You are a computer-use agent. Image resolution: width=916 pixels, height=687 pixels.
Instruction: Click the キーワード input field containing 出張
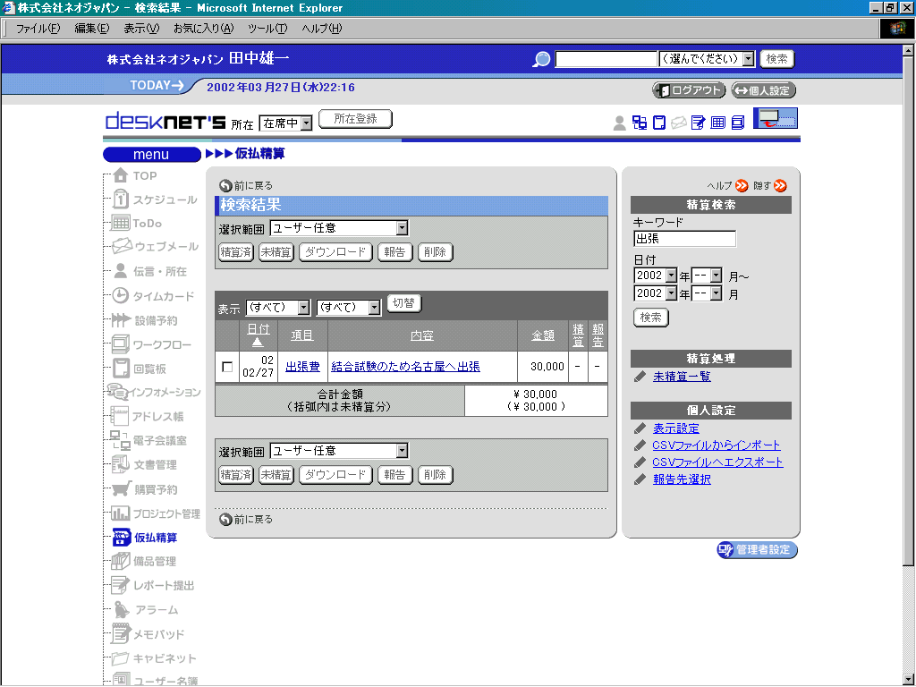[684, 239]
